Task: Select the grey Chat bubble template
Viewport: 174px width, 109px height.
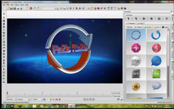Action: tap(136, 61)
